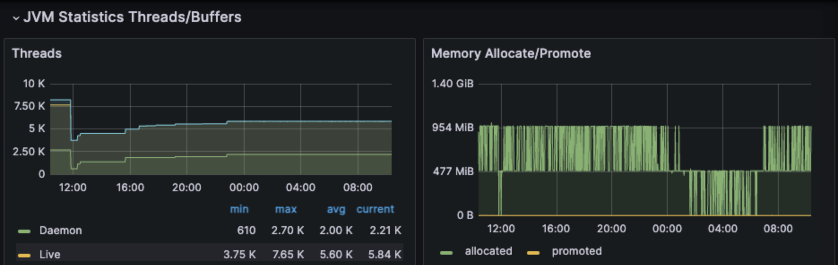This screenshot has height=265, width=838.
Task: Sort legend by the max column
Action: pos(286,209)
